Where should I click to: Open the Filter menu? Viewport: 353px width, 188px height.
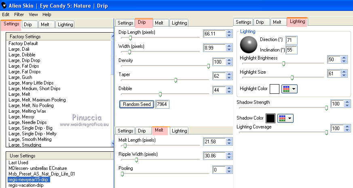19,14
